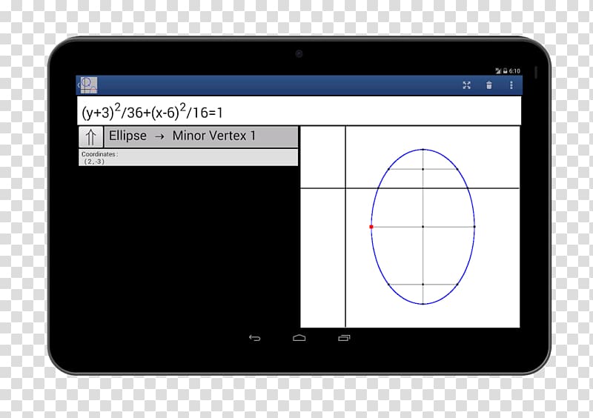Tap the clock showing 6:10
Image resolution: width=593 pixels, height=418 pixels.
pos(514,71)
